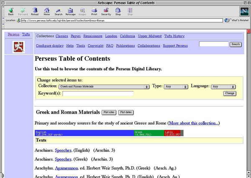Image resolution: width=251 pixels, height=178 pixels.
Task: Open the Home toolbar icon
Action: coord(47,11)
